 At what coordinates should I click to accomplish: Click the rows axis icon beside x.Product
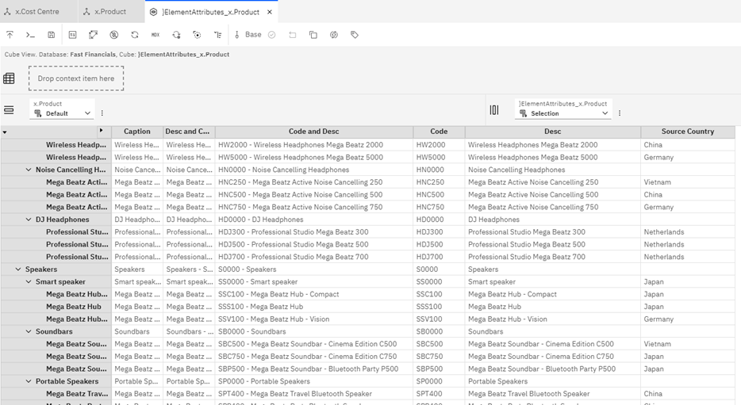click(x=9, y=110)
